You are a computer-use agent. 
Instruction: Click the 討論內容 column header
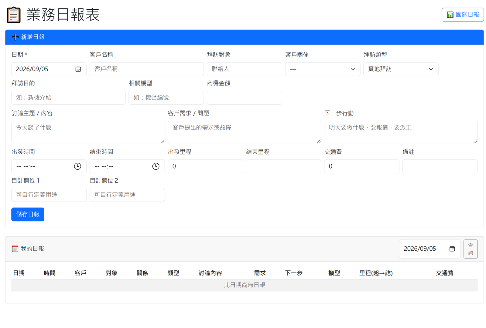210,273
